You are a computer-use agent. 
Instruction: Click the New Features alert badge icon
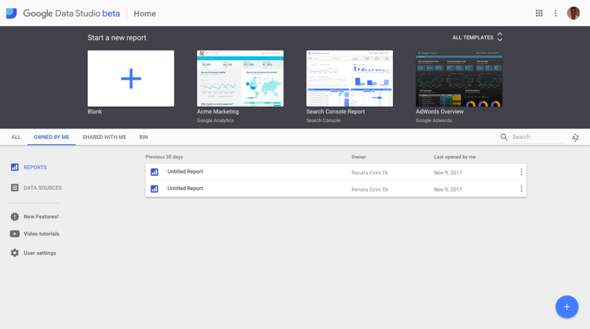[14, 217]
